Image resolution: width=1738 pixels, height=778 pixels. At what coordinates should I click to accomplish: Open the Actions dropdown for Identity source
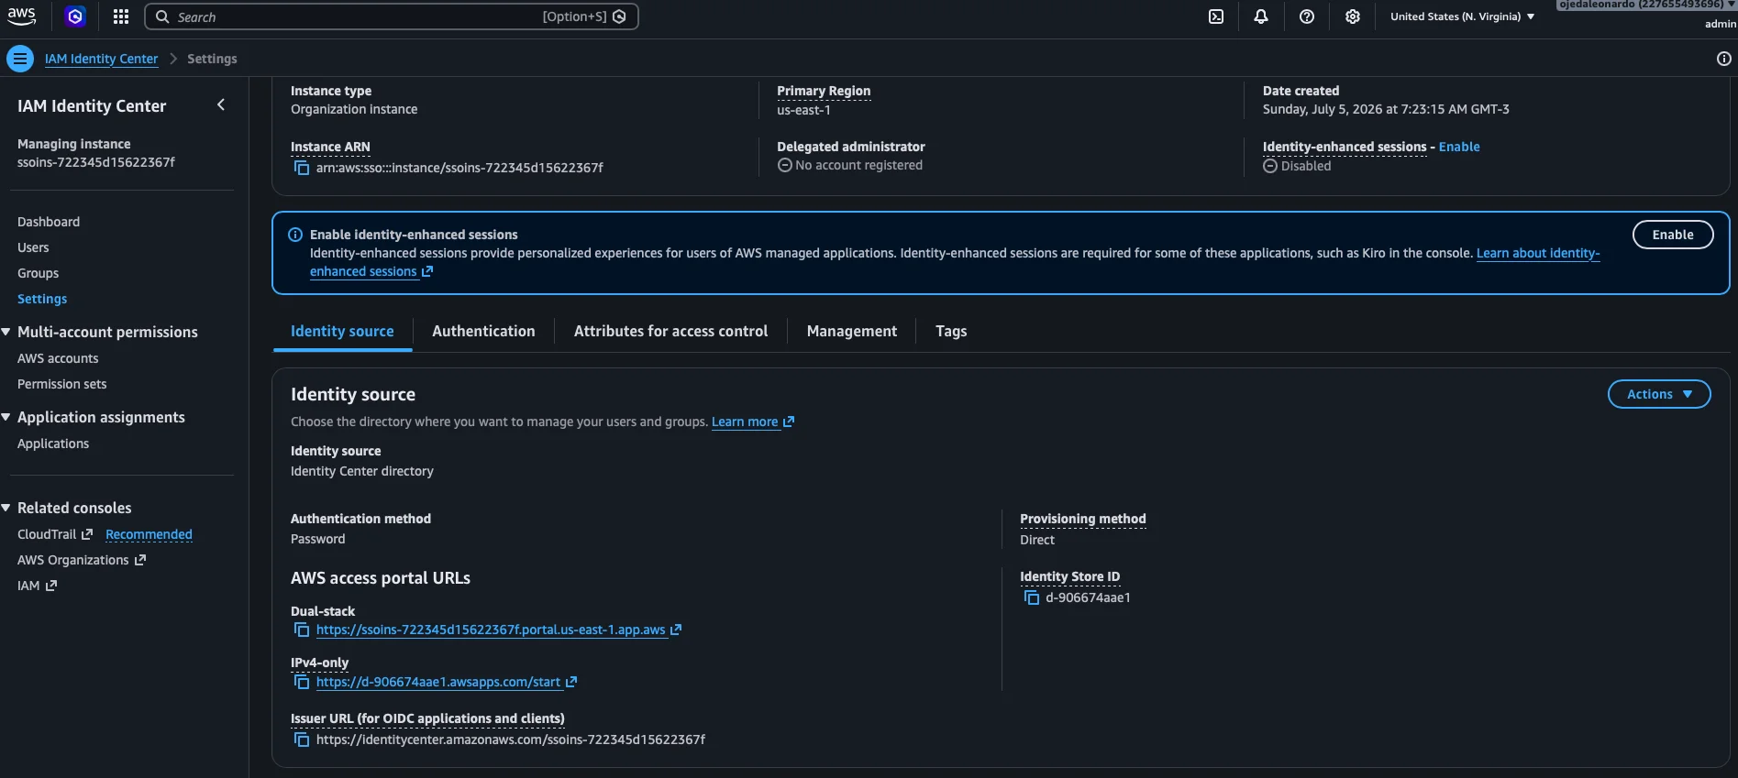1659,394
